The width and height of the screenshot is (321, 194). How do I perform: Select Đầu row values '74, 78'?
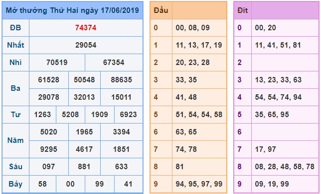click(x=186, y=149)
